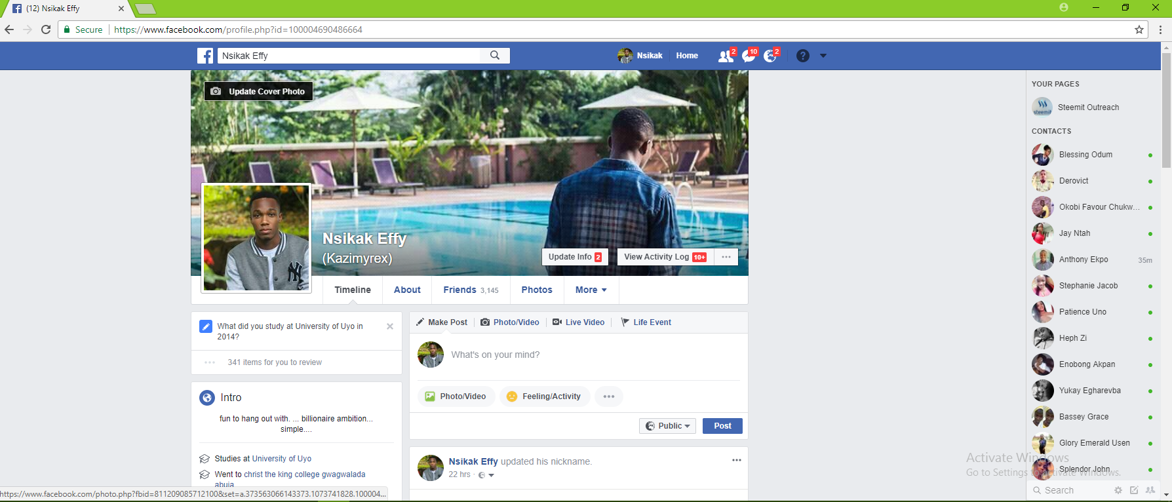This screenshot has height=502, width=1172.
Task: Click the blue Post button
Action: tap(722, 426)
